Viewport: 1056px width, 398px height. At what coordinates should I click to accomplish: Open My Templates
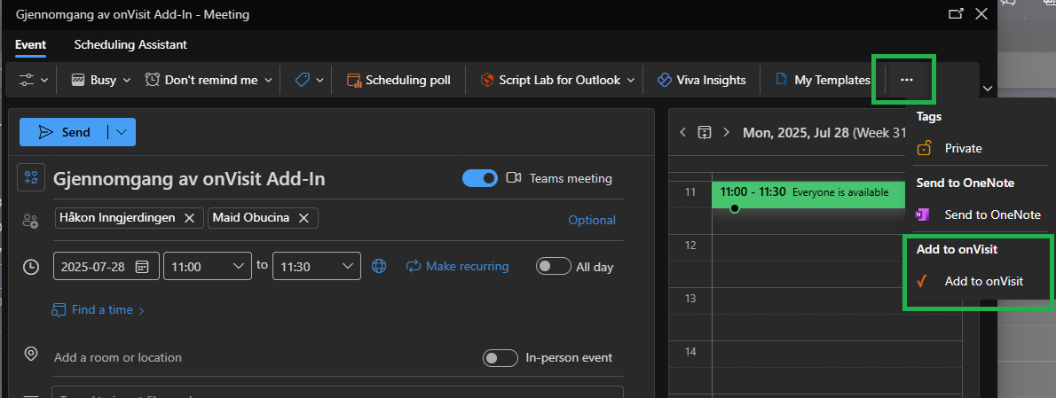(823, 80)
